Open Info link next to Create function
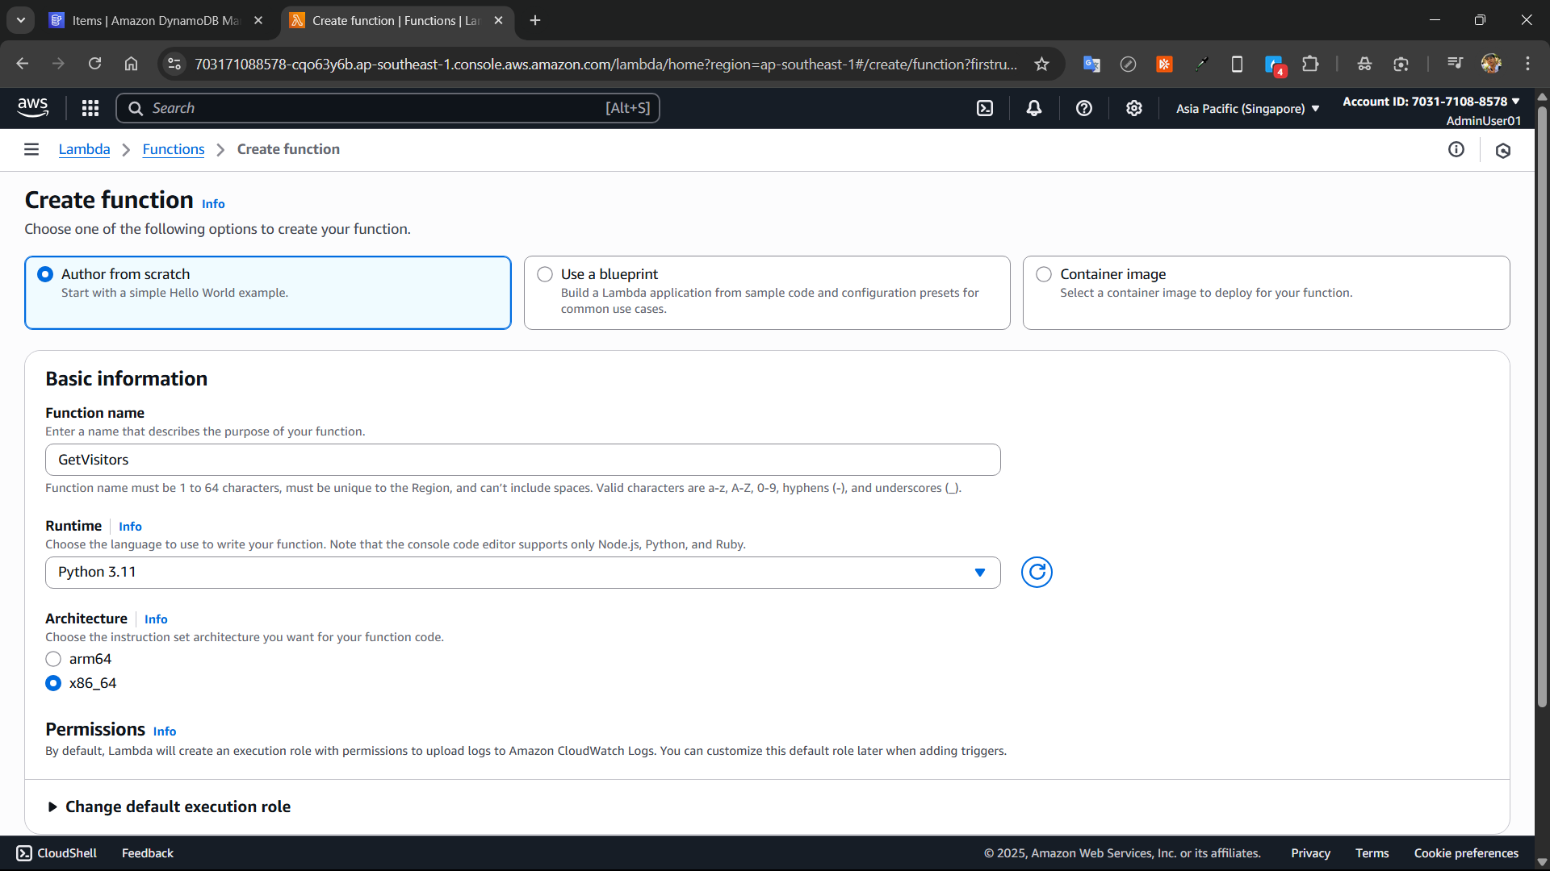The width and height of the screenshot is (1550, 871). point(213,204)
